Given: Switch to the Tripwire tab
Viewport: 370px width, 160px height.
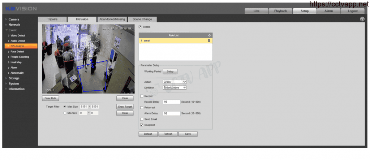Looking at the screenshot, I should point(52,19).
